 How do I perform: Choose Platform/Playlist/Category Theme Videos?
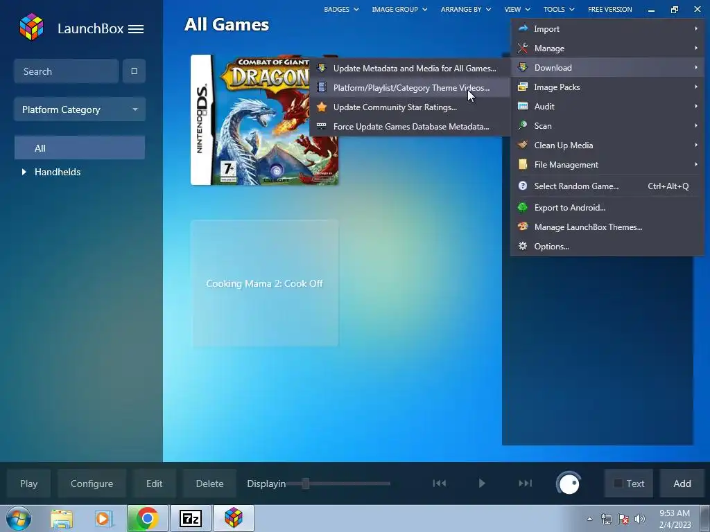coord(410,88)
